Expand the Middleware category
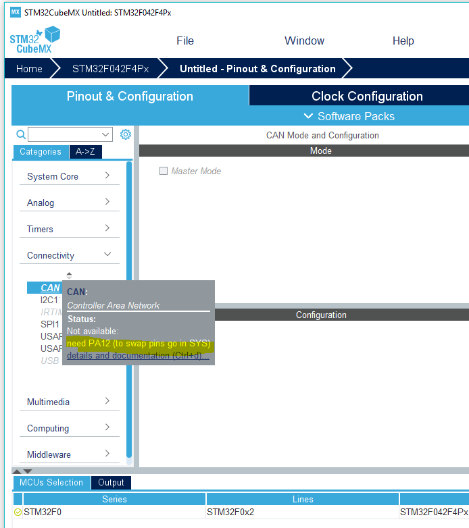 click(70, 454)
